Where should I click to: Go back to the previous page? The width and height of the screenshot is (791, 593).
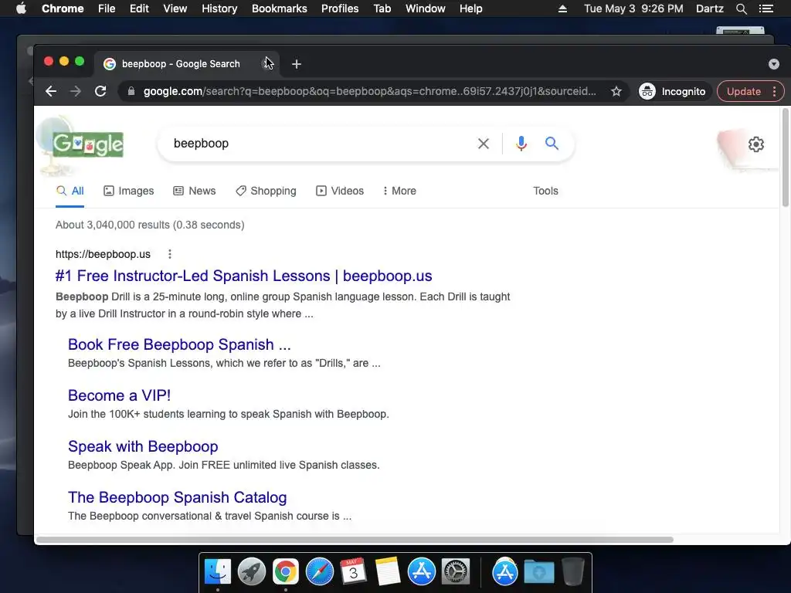click(x=50, y=91)
